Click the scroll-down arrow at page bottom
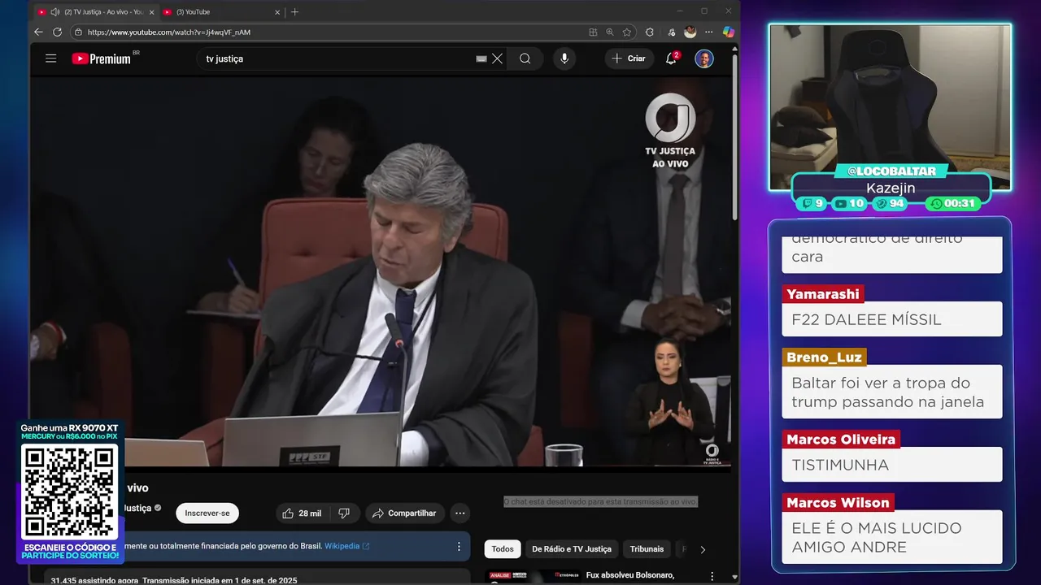Viewport: 1041px width, 585px height. pos(735,578)
